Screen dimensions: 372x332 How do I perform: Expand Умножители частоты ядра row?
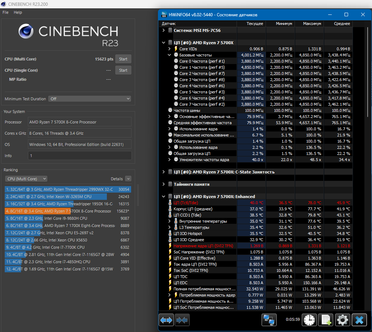[170, 160]
